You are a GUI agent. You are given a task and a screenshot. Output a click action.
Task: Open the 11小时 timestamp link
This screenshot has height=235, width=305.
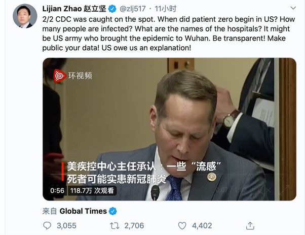click(166, 9)
